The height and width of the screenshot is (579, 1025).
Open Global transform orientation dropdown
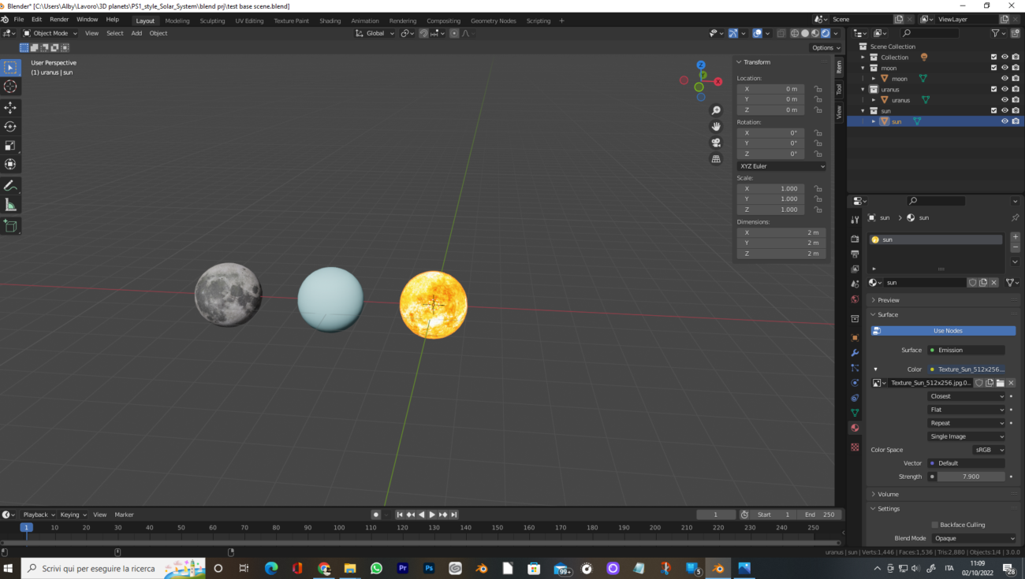click(x=375, y=33)
